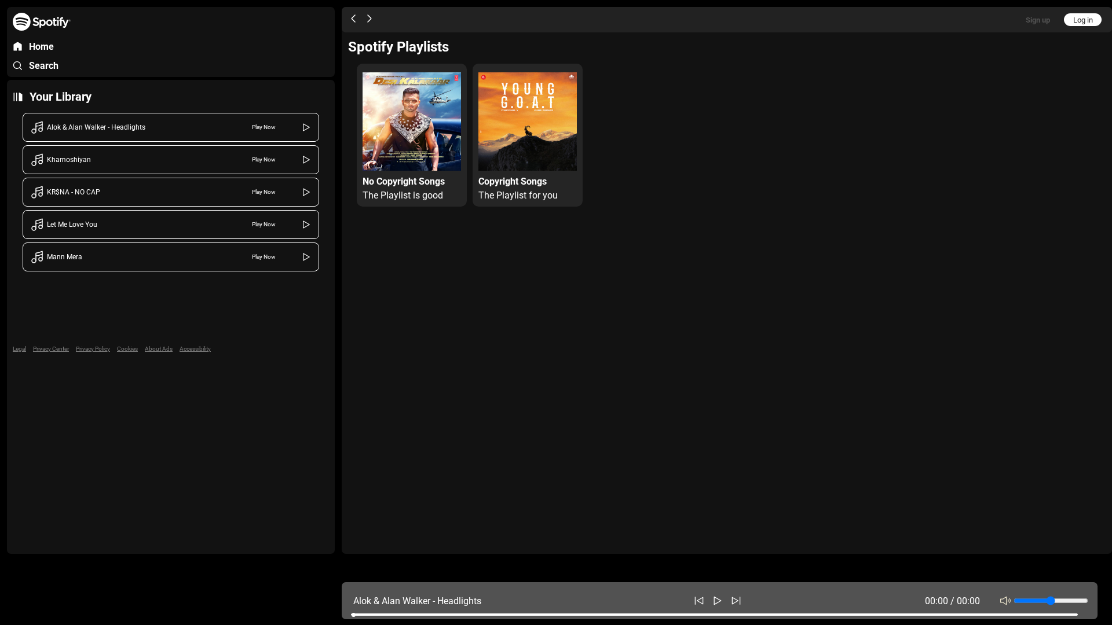
Task: Click now-playing title in player bar
Action: 417,601
